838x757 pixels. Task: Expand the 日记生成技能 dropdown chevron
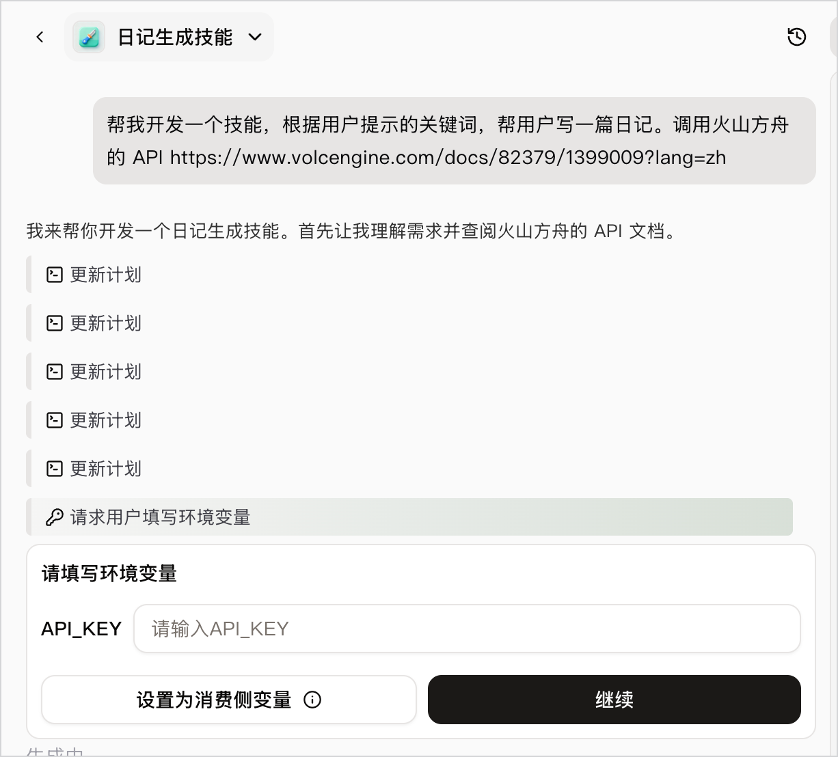click(255, 37)
